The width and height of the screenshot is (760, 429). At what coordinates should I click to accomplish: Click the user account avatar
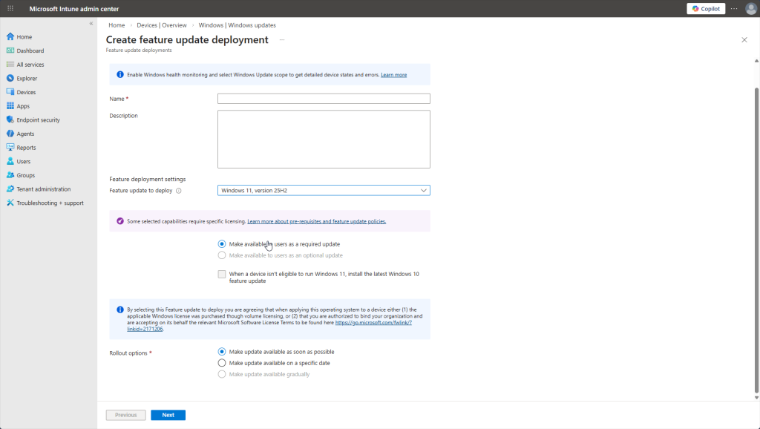click(x=751, y=9)
